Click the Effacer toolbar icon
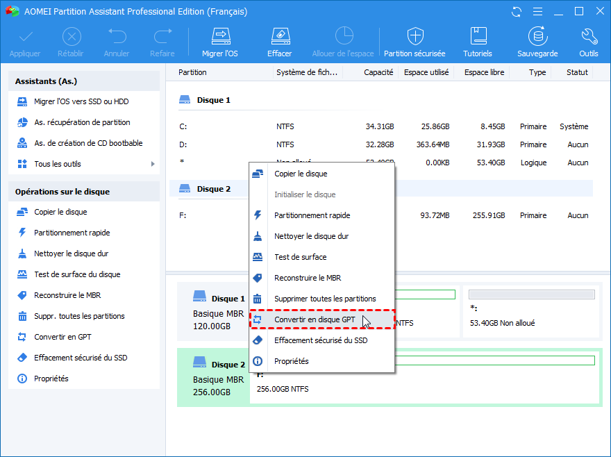Viewport: 611px width, 457px height. [x=279, y=37]
